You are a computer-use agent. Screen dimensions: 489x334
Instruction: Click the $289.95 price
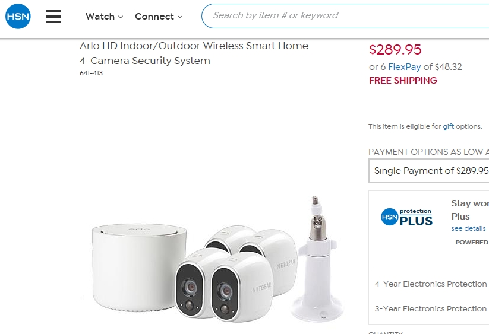[395, 50]
